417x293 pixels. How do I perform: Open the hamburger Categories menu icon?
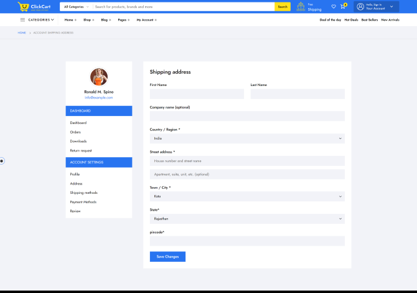[x=22, y=20]
